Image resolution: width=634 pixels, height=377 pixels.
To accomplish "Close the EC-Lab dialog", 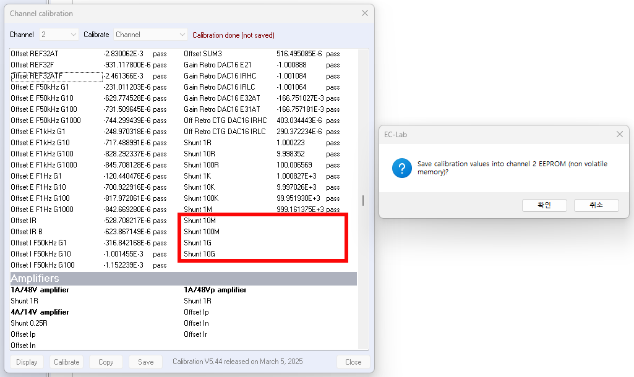I will 619,134.
